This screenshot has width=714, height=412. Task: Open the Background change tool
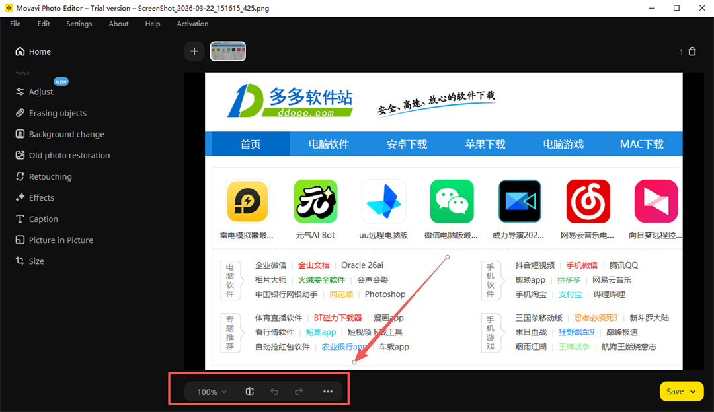point(59,134)
